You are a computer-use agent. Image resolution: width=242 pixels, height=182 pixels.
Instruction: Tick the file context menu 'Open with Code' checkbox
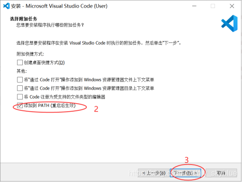(20, 80)
